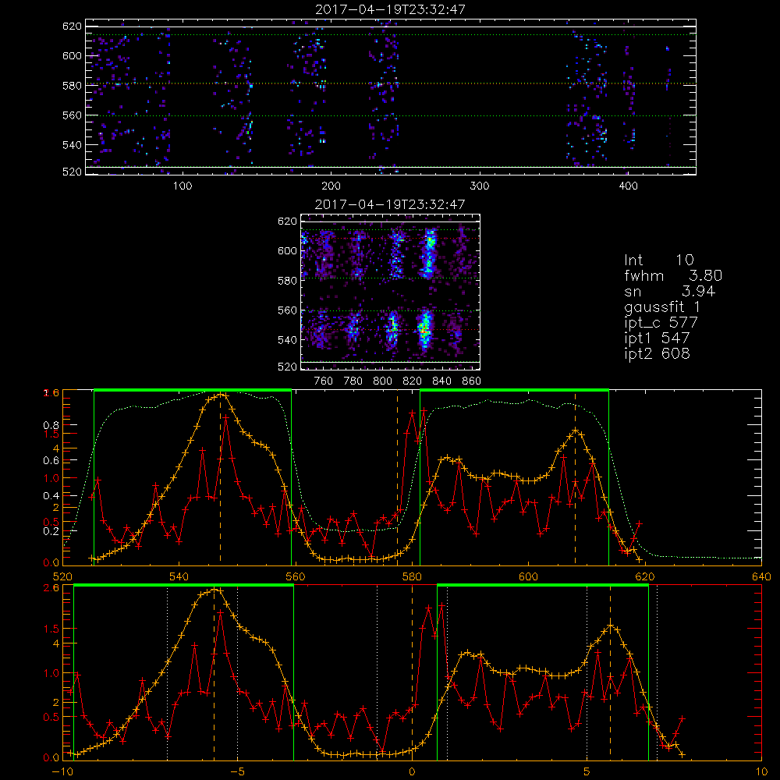Click white y-axis label '0.6' on the upper profile plot
The height and width of the screenshot is (780, 780).
pos(52,461)
